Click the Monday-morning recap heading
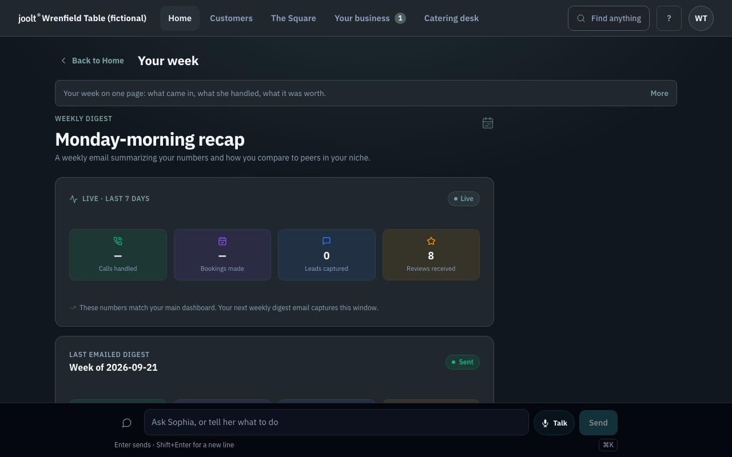Image resolution: width=732 pixels, height=457 pixels. (150, 139)
